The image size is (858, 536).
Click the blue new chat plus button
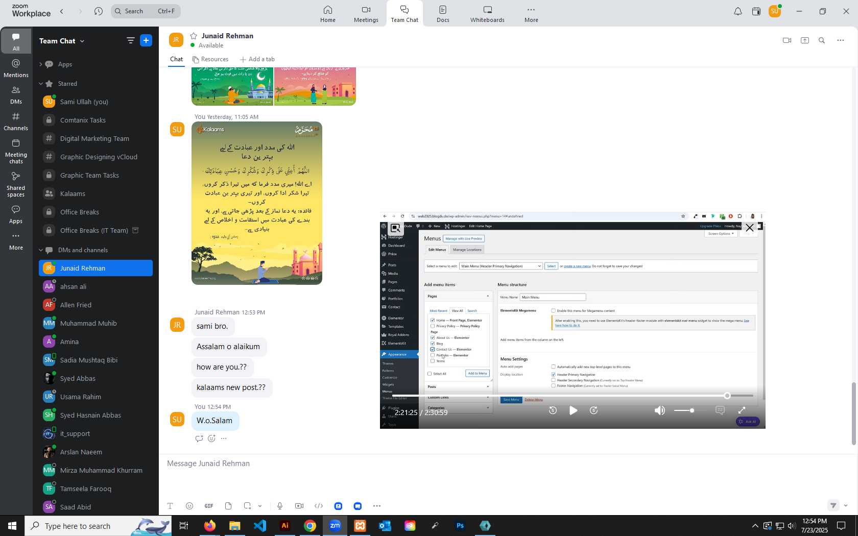click(x=146, y=40)
